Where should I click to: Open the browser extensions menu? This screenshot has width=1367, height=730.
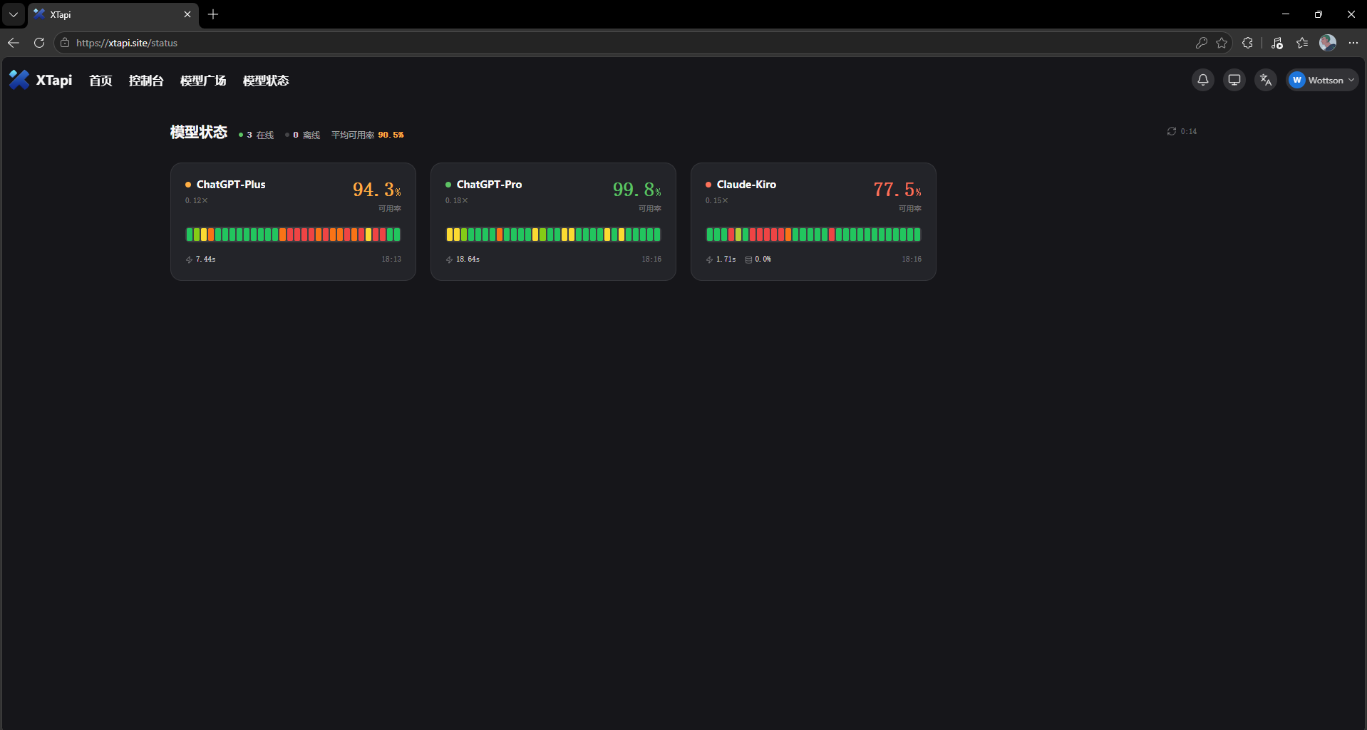coord(1247,43)
